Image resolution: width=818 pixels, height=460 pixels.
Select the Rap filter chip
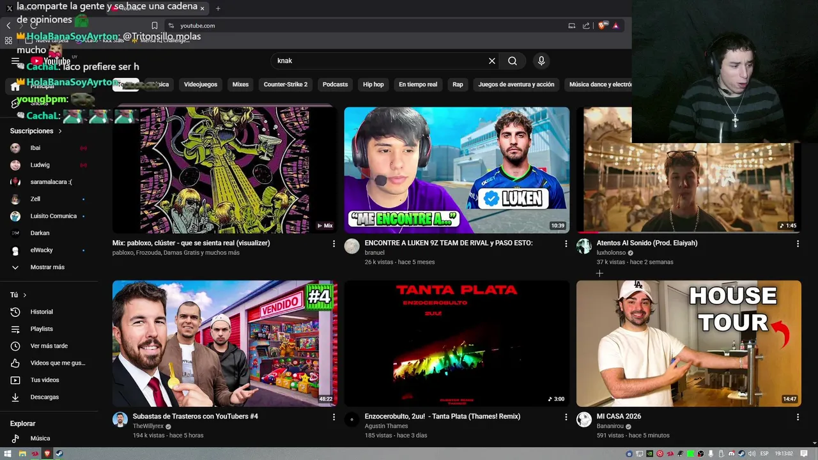pos(458,84)
